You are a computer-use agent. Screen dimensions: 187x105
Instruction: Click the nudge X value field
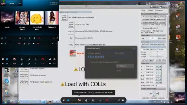pos(150,66)
